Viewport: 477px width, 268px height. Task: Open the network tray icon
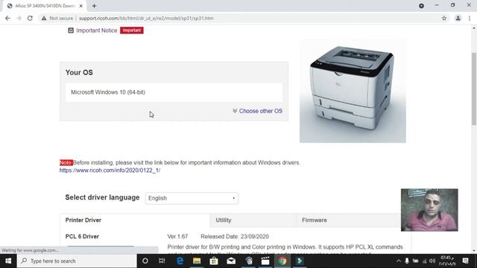tap(424, 261)
